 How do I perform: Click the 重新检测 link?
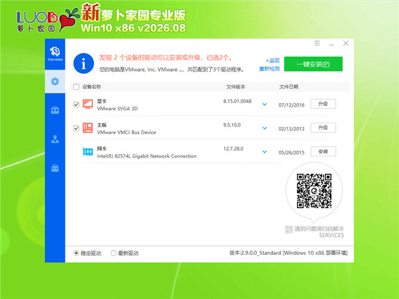tap(269, 69)
